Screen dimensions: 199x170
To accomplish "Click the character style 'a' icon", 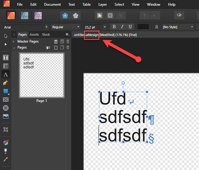I will [x=157, y=27].
